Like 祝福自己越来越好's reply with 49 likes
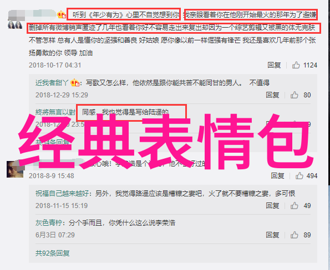 tap(294, 206)
